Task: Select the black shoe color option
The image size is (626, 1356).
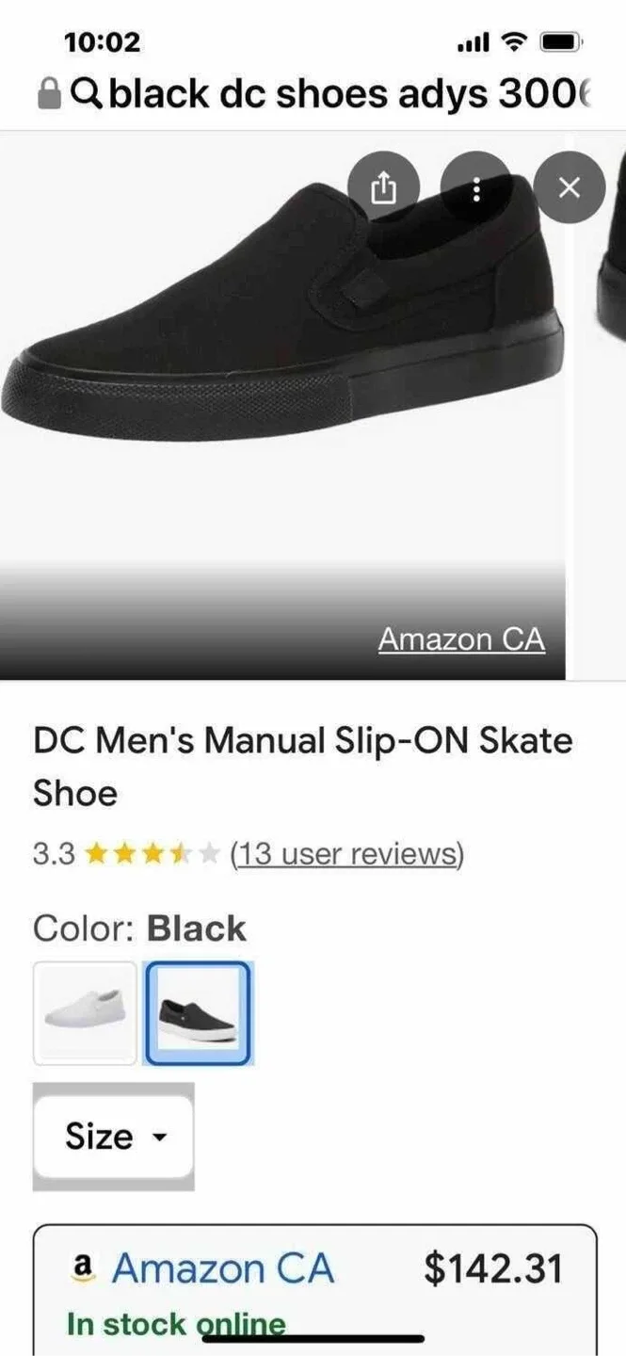Action: click(x=198, y=1012)
